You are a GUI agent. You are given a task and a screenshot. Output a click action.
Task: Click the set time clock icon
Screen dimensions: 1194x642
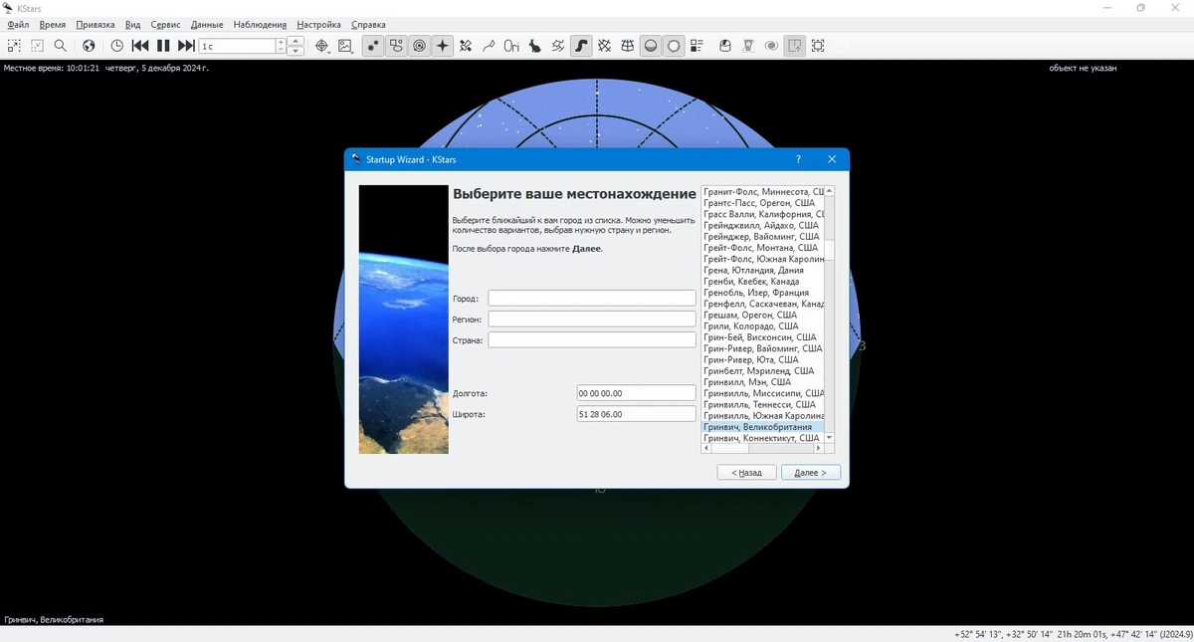(116, 46)
